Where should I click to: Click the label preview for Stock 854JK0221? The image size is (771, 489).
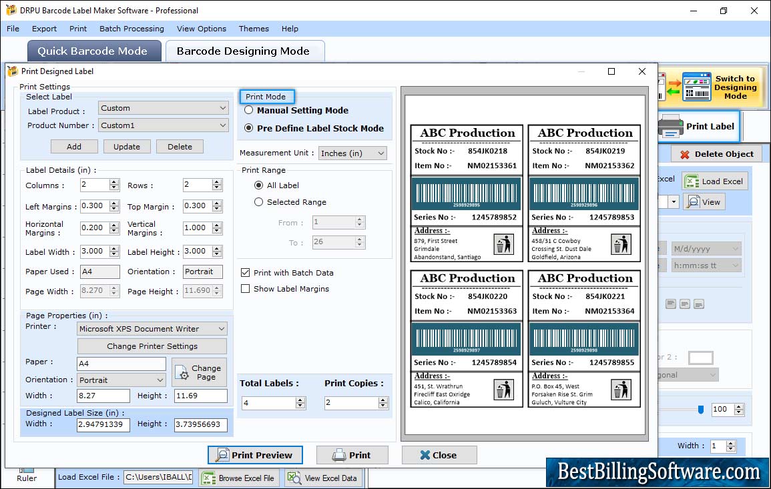click(x=584, y=339)
